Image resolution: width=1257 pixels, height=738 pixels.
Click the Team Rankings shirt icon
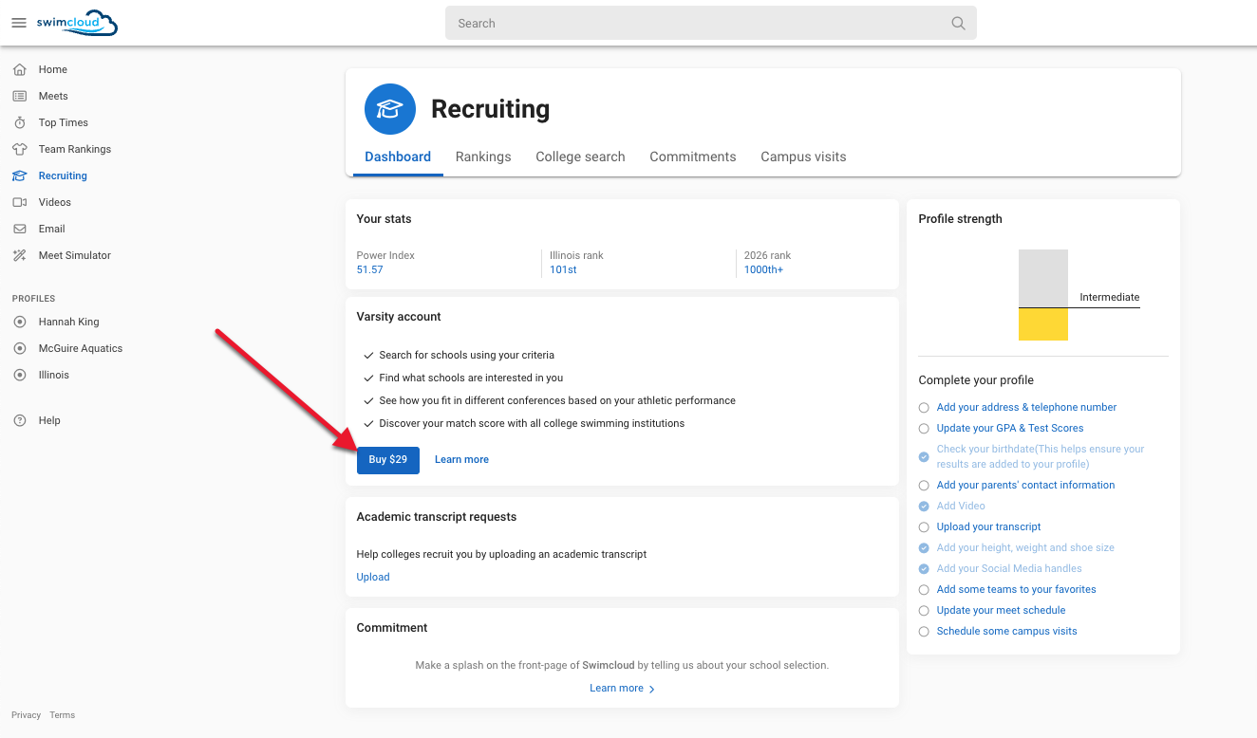click(20, 149)
